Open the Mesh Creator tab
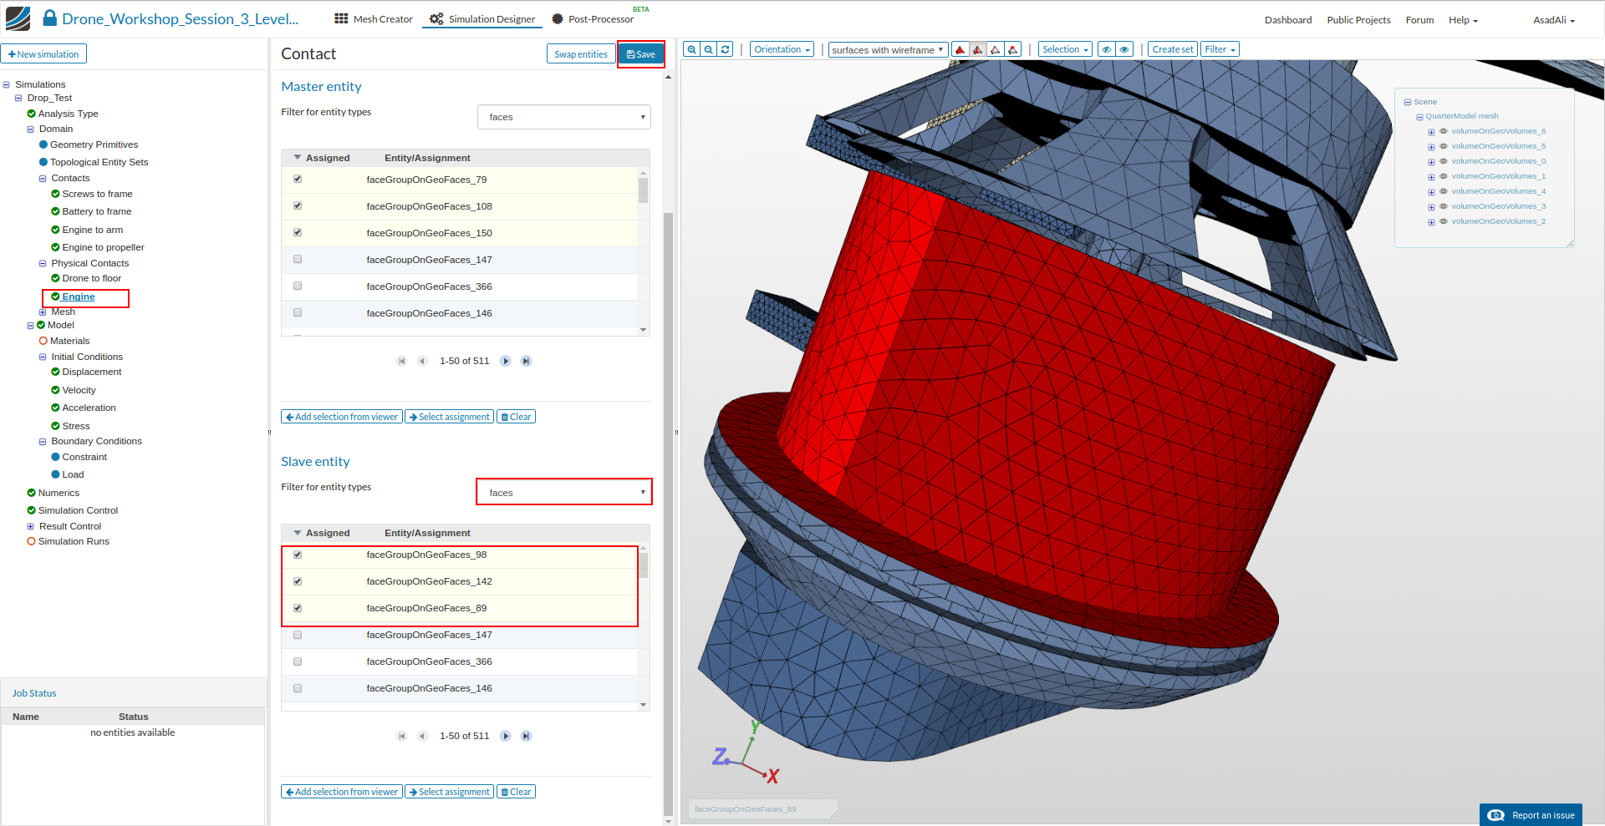This screenshot has height=826, width=1605. pyautogui.click(x=374, y=19)
